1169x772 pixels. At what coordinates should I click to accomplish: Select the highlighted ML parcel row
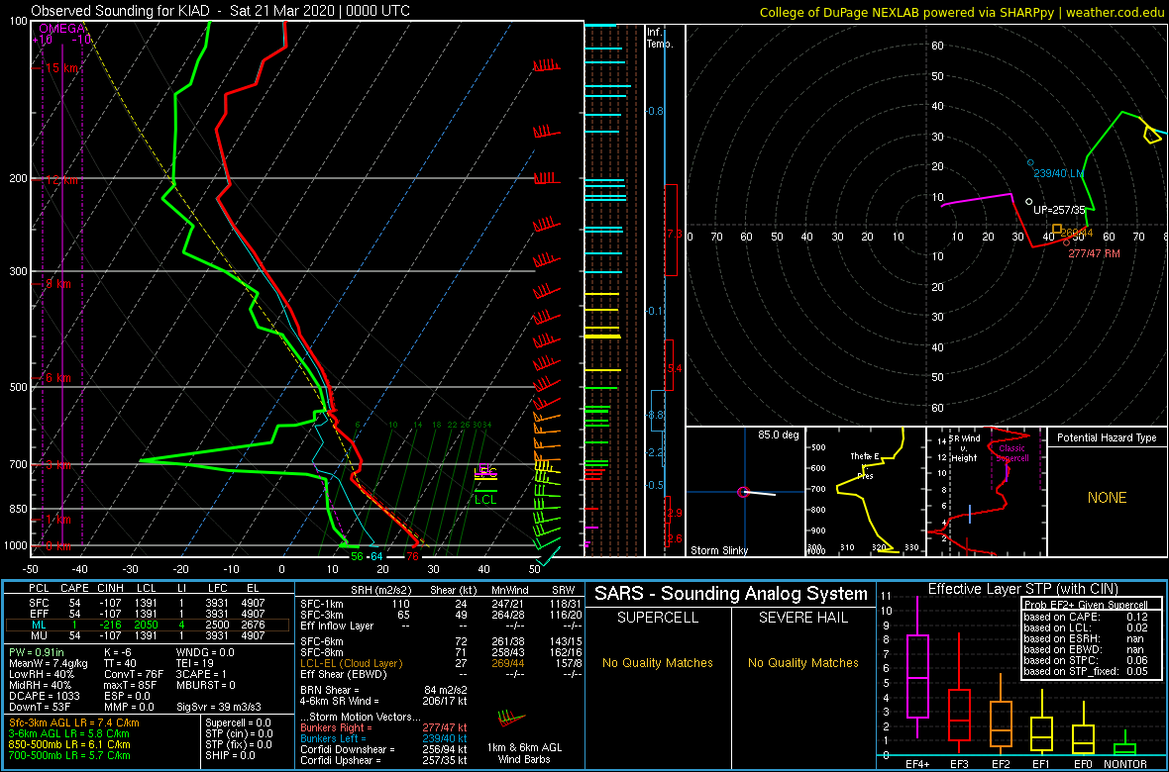pos(148,624)
